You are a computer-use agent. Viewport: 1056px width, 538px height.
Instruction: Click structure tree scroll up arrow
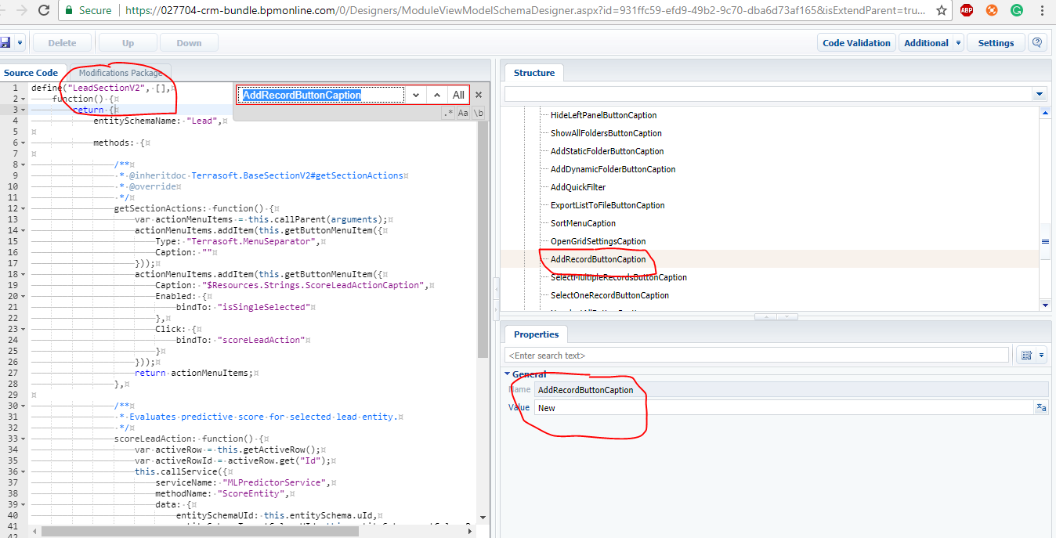[x=1045, y=113]
